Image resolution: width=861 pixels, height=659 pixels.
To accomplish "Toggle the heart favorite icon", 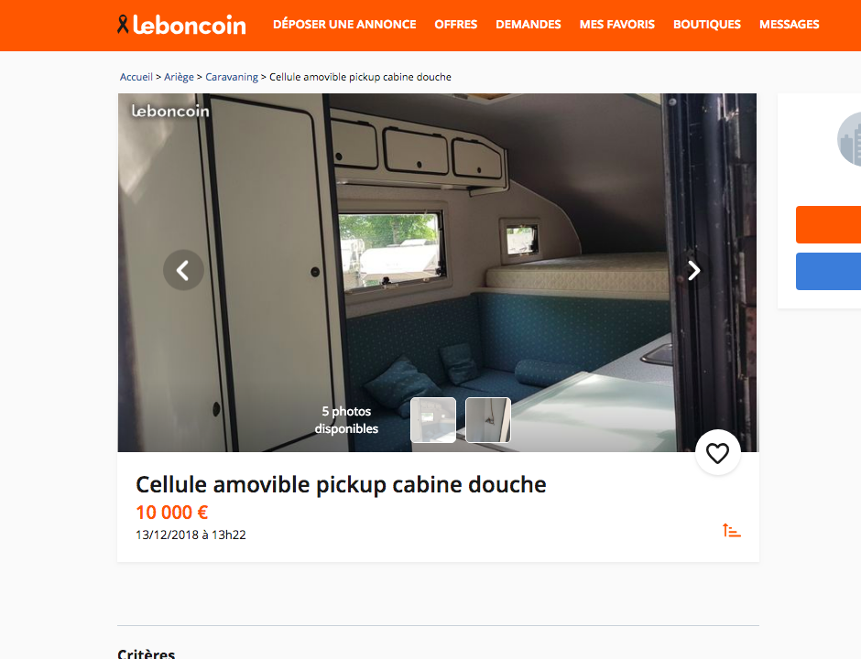I will 718,453.
